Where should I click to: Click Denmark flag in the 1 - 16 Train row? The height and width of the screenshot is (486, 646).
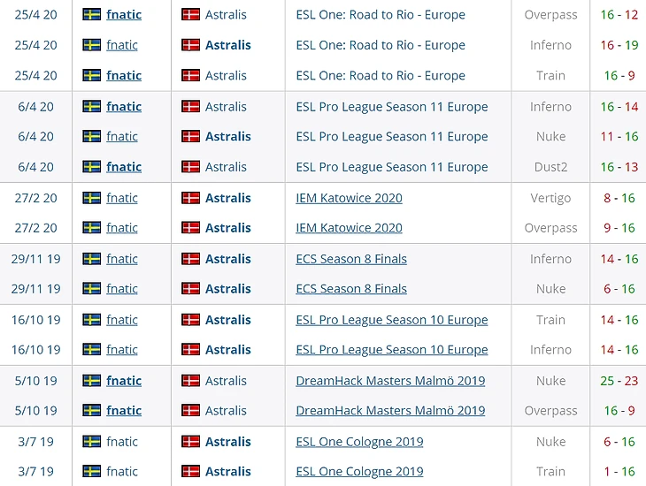[x=190, y=472]
